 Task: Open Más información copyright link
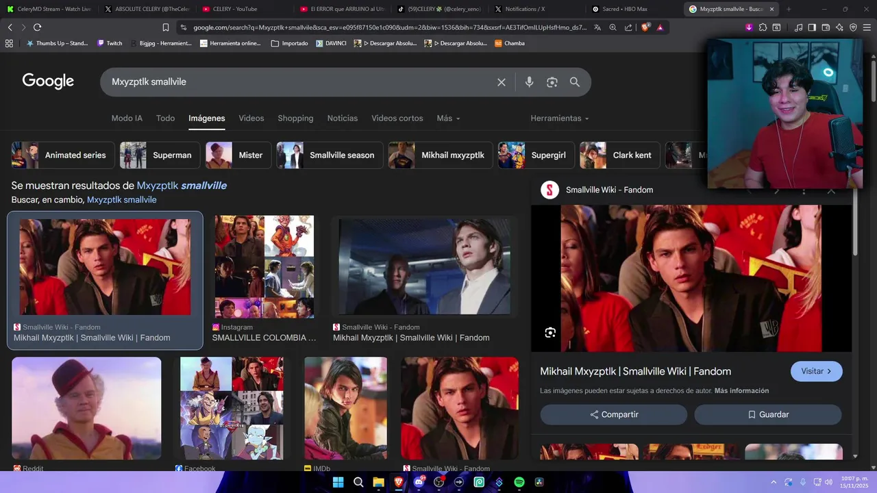click(x=741, y=391)
